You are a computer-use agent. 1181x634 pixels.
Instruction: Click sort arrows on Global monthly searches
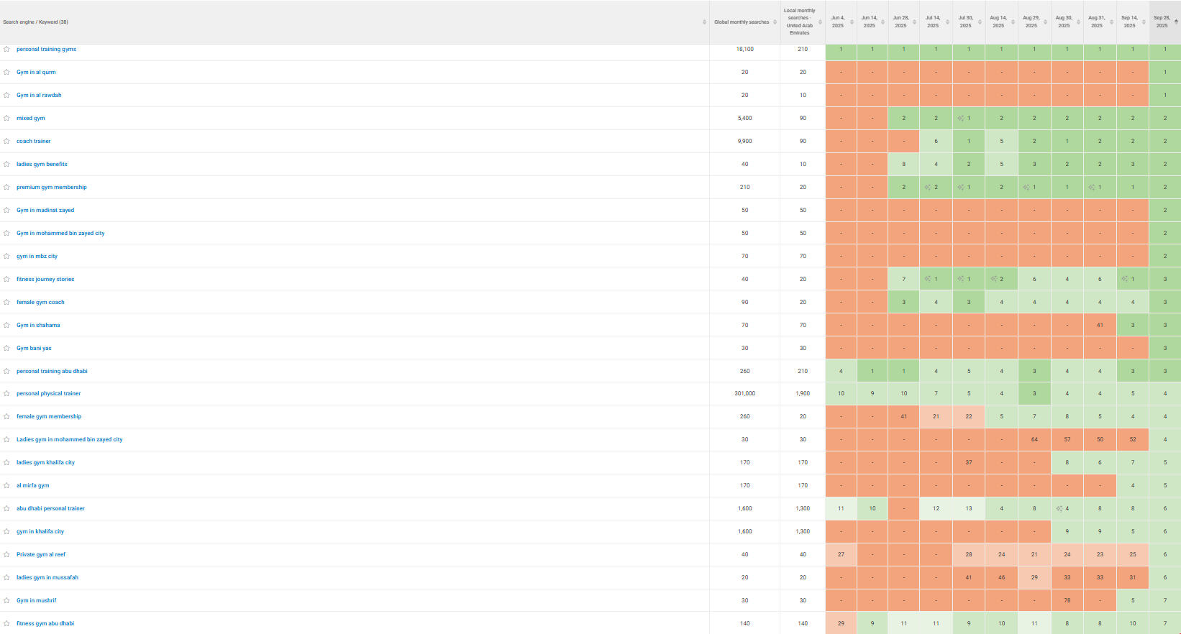click(775, 22)
